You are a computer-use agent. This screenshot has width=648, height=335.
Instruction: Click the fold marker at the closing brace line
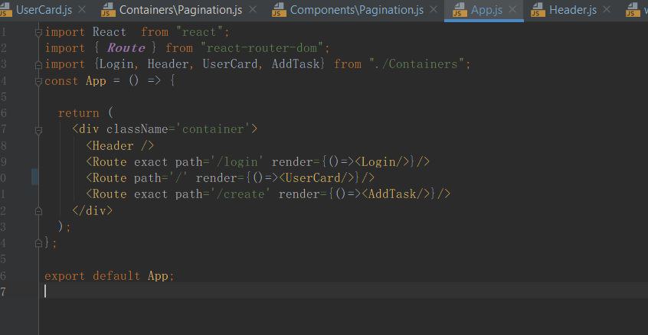pos(38,243)
